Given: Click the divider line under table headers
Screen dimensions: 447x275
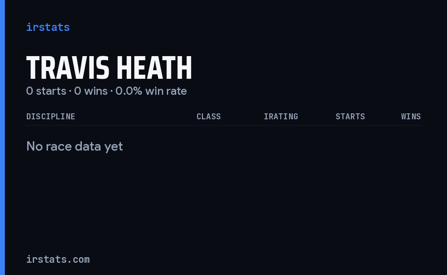Looking at the screenshot, I should (224, 125).
